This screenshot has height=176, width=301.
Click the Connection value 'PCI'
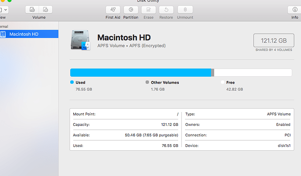pos(287,135)
